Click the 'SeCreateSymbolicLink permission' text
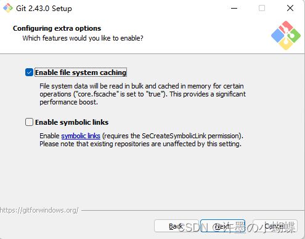 click(191, 136)
